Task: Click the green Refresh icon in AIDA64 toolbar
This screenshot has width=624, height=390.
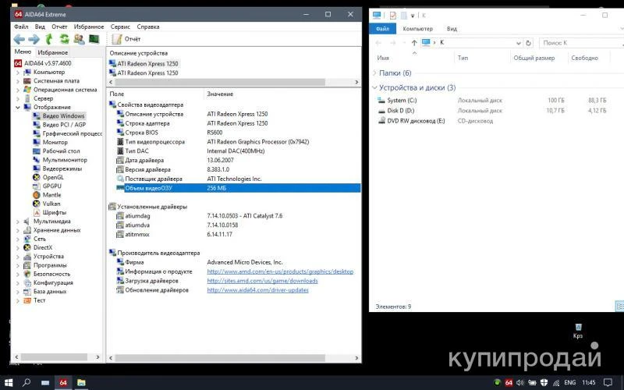Action: [64, 39]
